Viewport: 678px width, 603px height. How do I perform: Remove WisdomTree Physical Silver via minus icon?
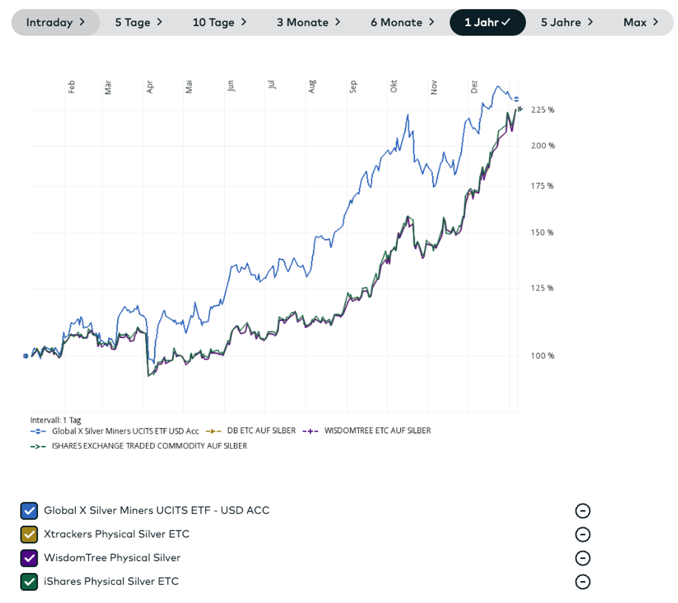582,558
